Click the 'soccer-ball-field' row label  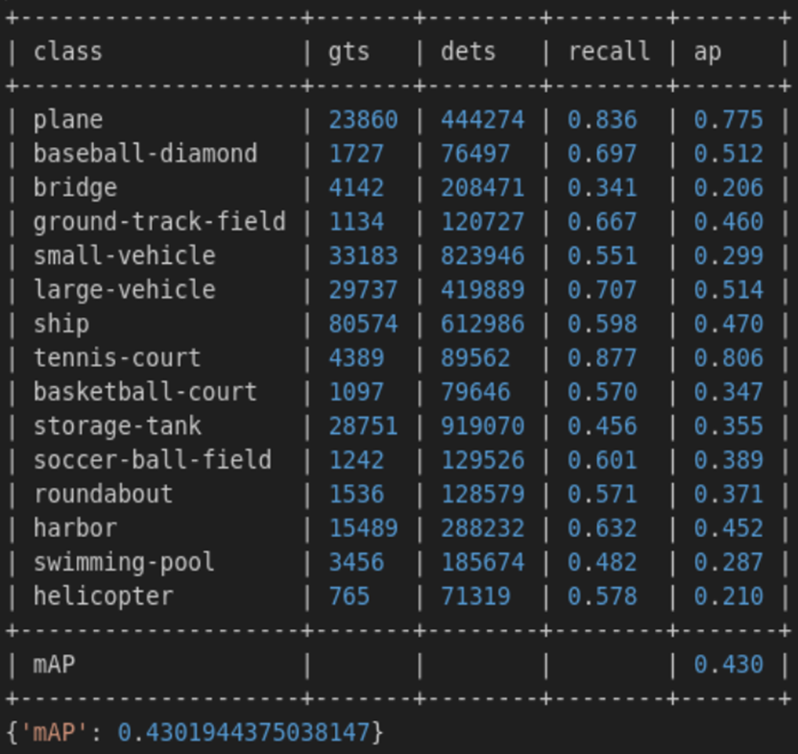coord(152,460)
